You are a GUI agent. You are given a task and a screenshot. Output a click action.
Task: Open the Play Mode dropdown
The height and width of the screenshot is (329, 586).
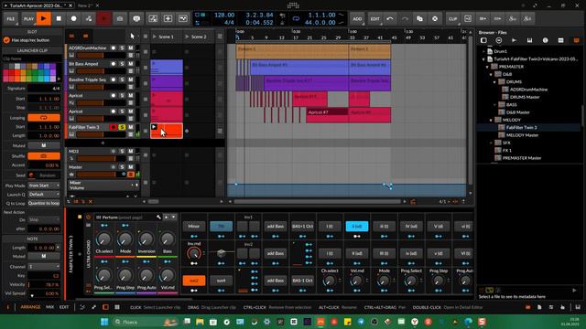coord(44,186)
